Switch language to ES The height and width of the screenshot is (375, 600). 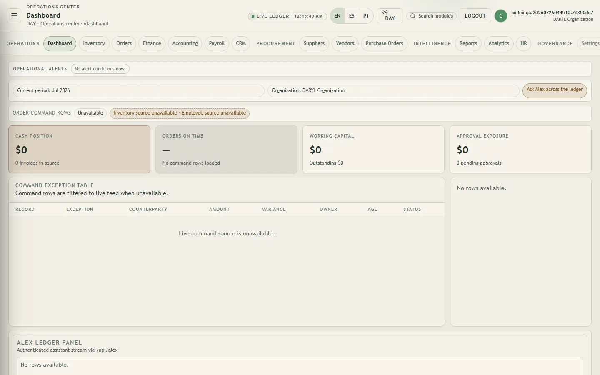coord(352,16)
